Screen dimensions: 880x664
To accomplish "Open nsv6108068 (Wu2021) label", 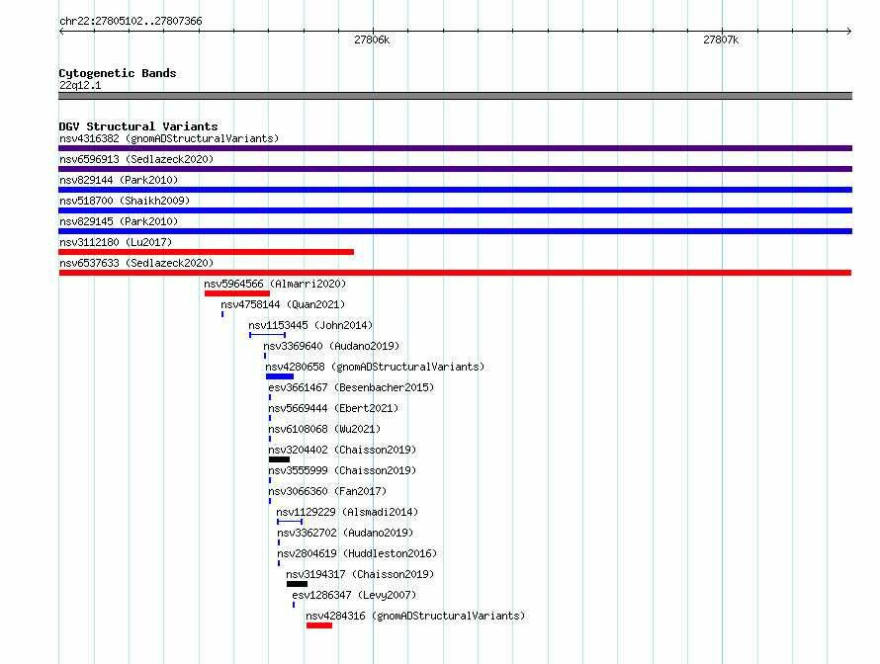I will pyautogui.click(x=324, y=429).
